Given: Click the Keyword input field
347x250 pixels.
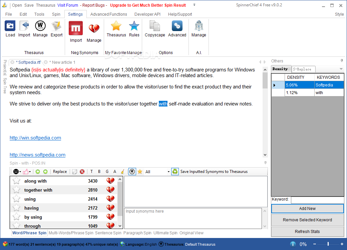Looking at the screenshot, I should tap(318, 200).
